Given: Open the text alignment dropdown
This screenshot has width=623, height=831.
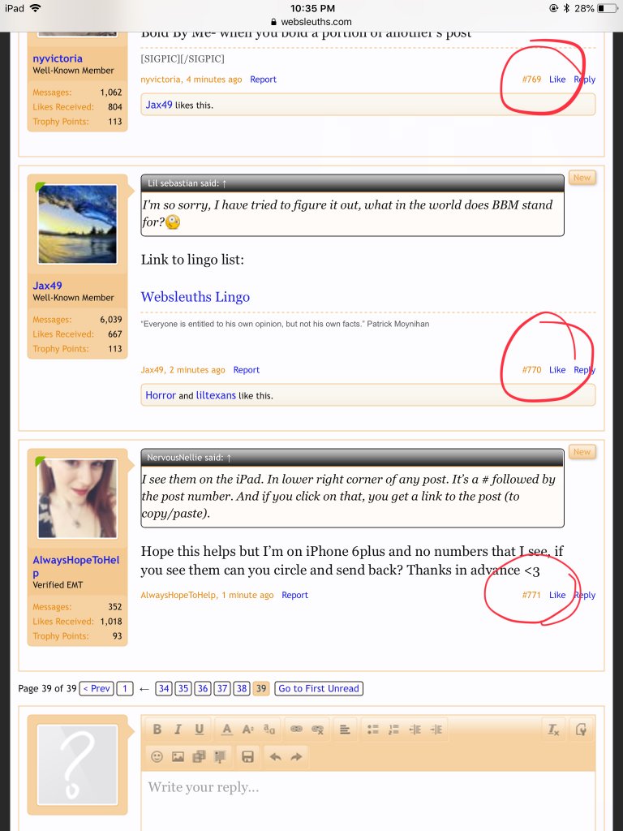Looking at the screenshot, I should (345, 730).
